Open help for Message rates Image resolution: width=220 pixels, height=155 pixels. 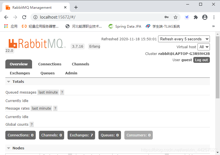pyautogui.click(x=55, y=108)
